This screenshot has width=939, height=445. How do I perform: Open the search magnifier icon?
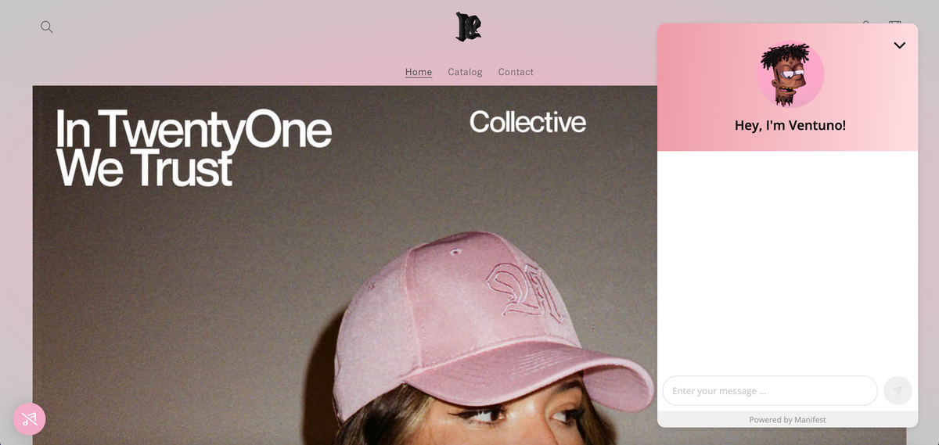tap(47, 27)
